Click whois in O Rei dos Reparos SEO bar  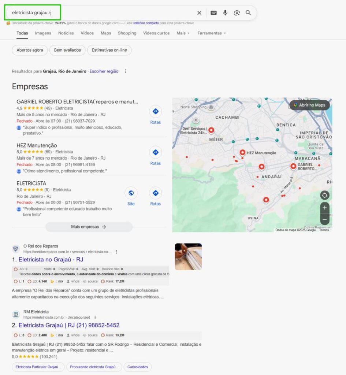click(x=73, y=281)
